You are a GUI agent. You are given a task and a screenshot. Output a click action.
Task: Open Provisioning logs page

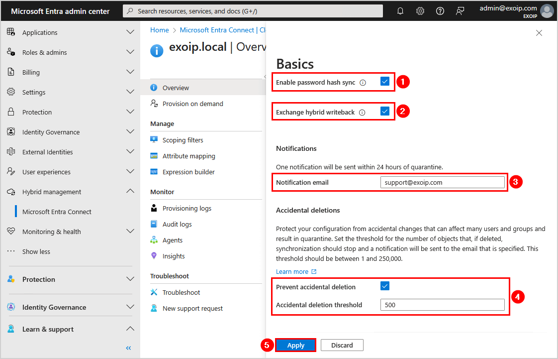[x=187, y=208]
